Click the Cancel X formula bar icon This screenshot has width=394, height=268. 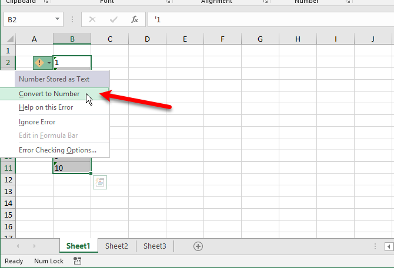pos(92,19)
